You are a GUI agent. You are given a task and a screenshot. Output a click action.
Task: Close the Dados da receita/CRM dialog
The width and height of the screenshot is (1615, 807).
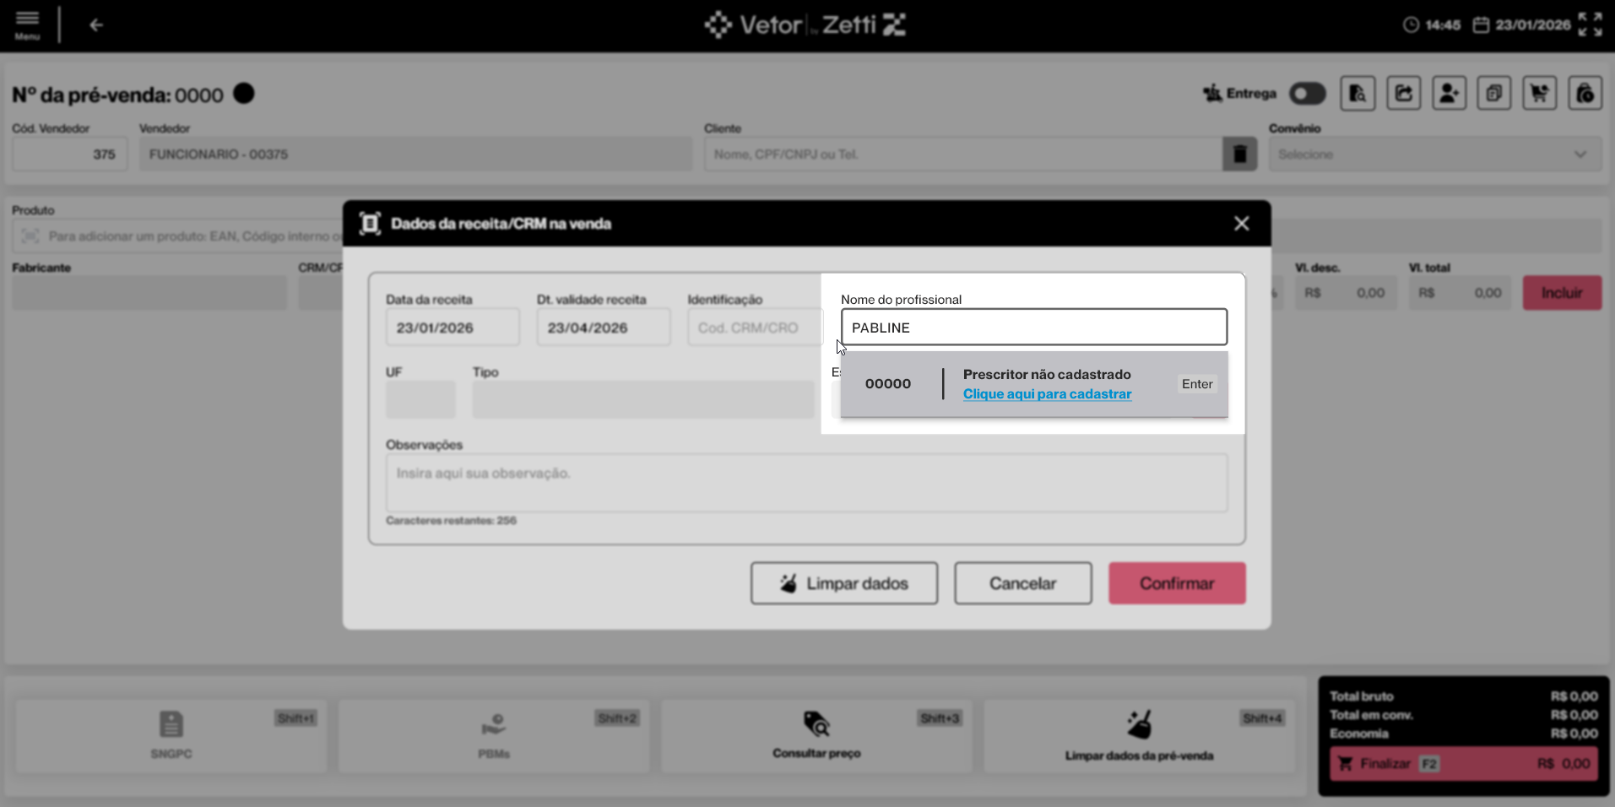pyautogui.click(x=1241, y=224)
